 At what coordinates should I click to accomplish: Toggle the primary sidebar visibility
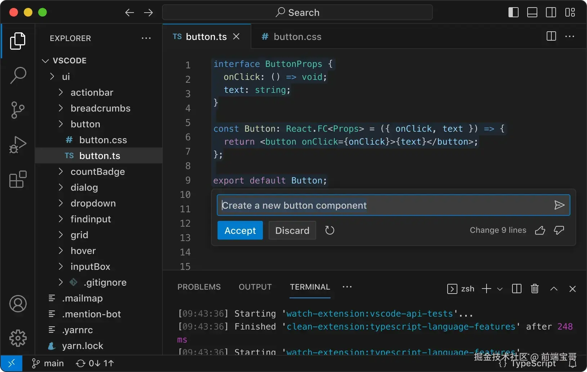(514, 12)
